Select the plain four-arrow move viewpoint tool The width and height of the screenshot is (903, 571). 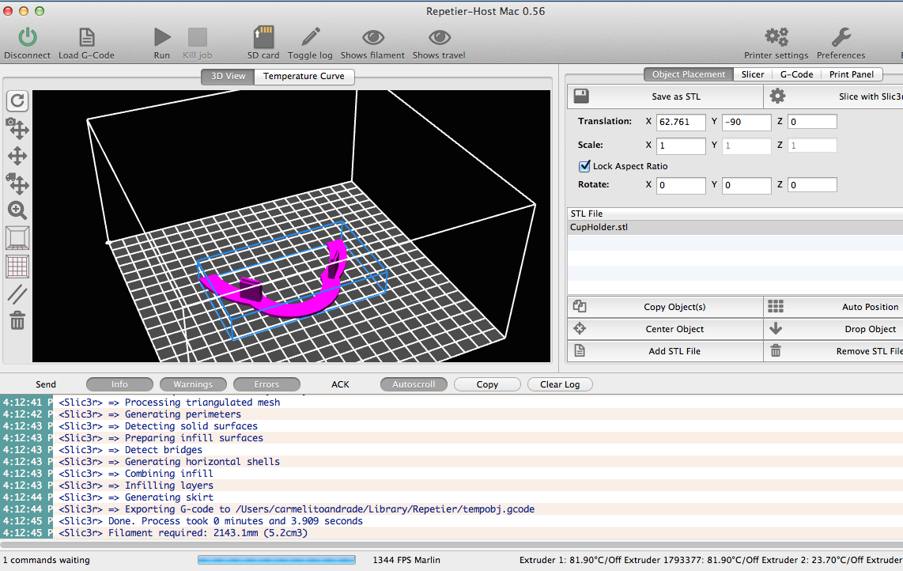pyautogui.click(x=17, y=156)
